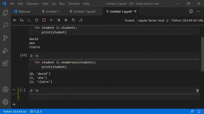Viewport: 204px width, 114px height.
Task: Open errors and warnings count in status bar
Action: (x=36, y=111)
